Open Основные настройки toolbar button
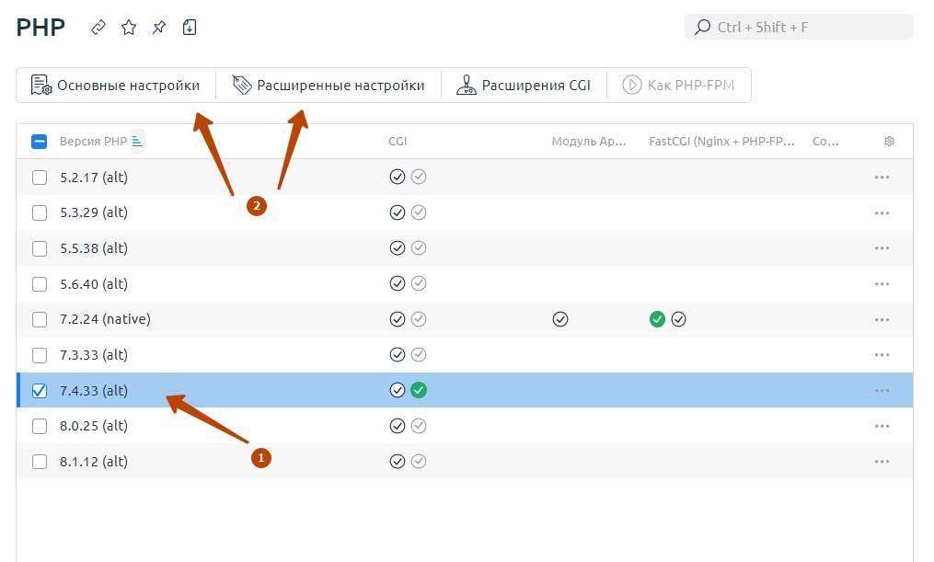The width and height of the screenshot is (934, 562). tap(116, 86)
